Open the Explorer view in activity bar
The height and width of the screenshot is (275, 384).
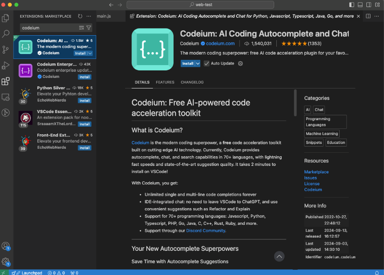click(6, 18)
